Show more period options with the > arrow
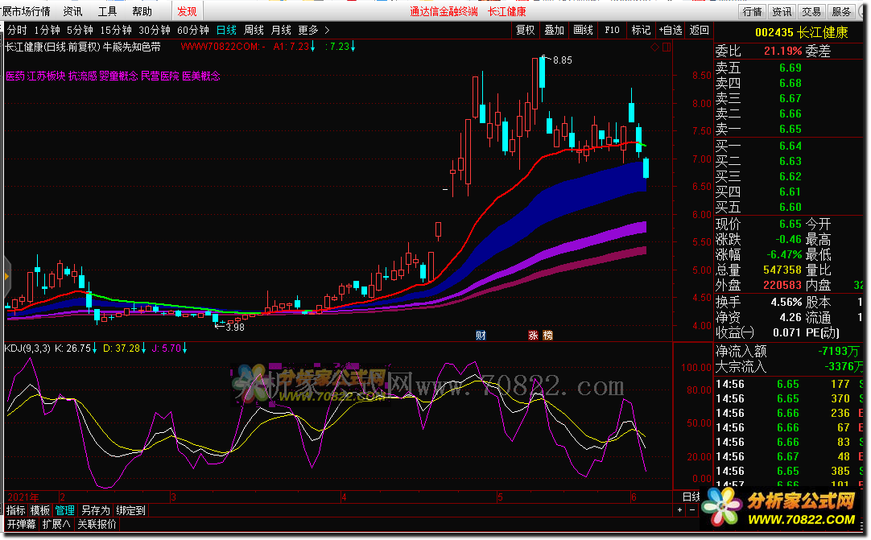The width and height of the screenshot is (871, 540). click(x=327, y=30)
